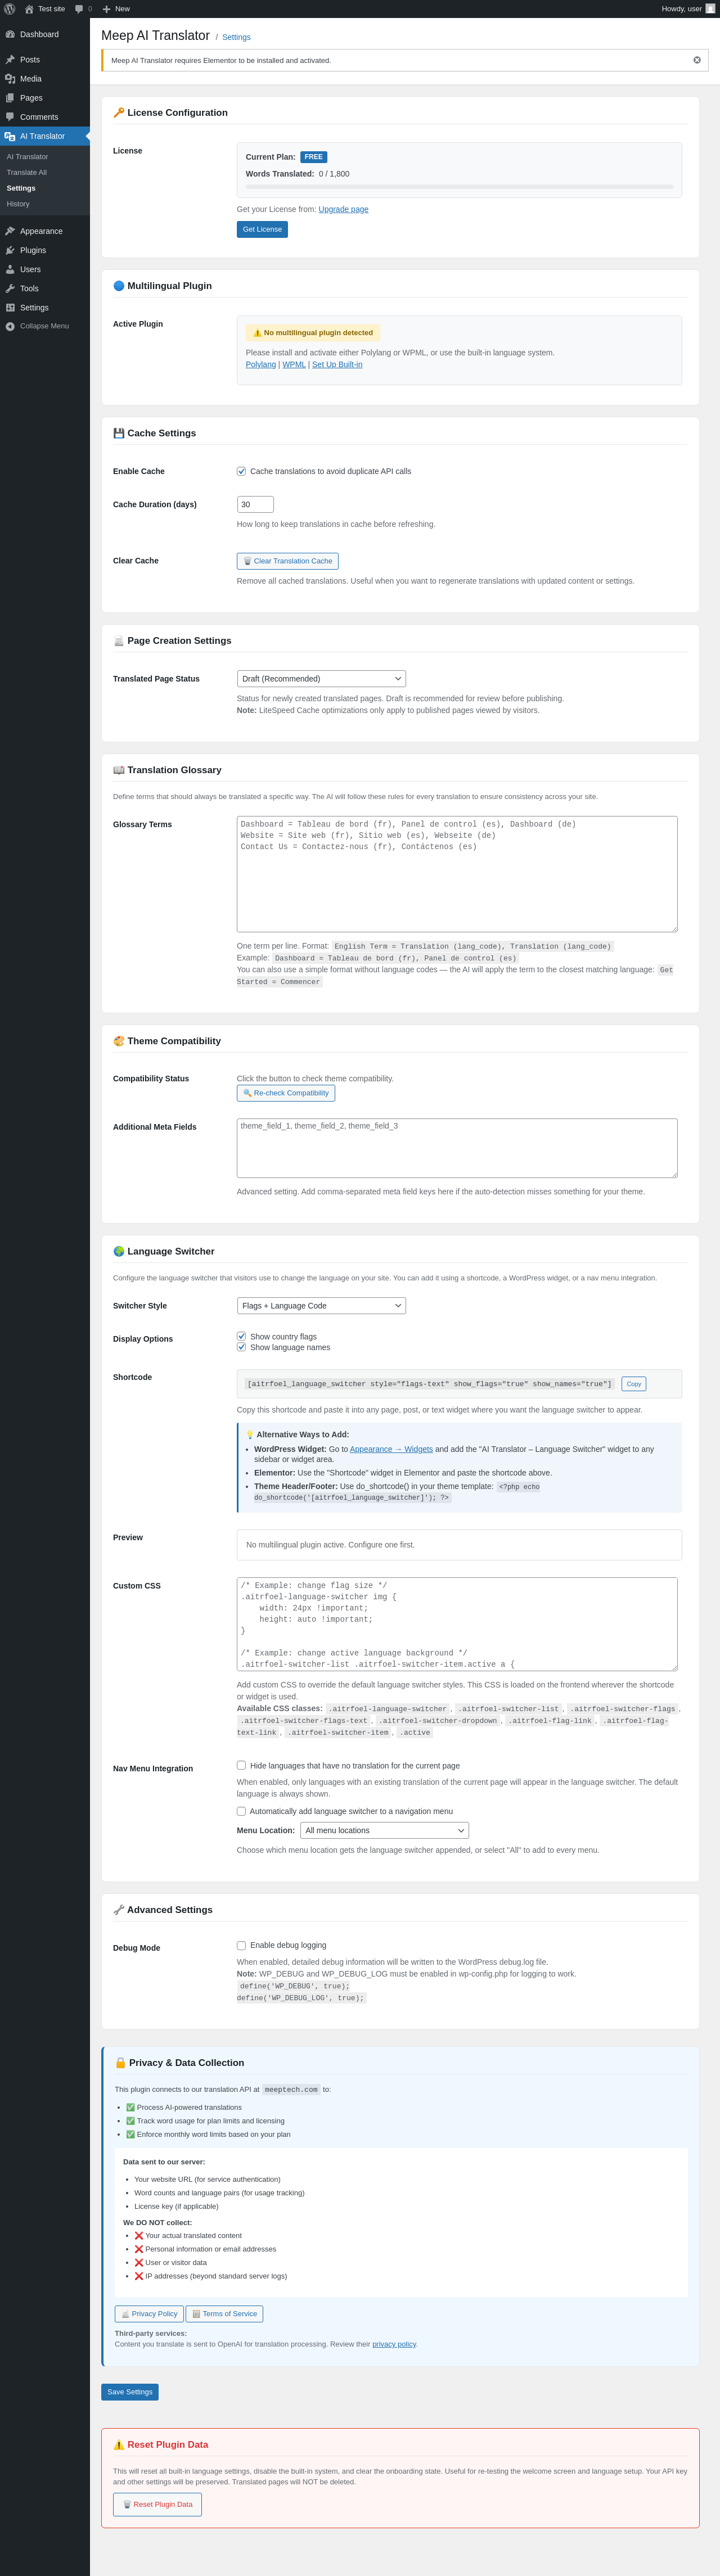This screenshot has height=2576, width=720.
Task: Click the Plugins plug icon
Action: (10, 250)
